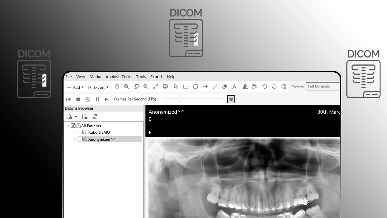Viewport: 387px width, 218px height.
Task: Select the arrow annotation tool
Action: (x=205, y=87)
